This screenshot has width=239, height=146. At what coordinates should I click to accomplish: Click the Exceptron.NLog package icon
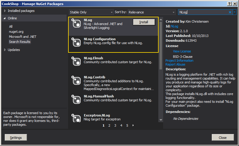pyautogui.click(x=76, y=119)
